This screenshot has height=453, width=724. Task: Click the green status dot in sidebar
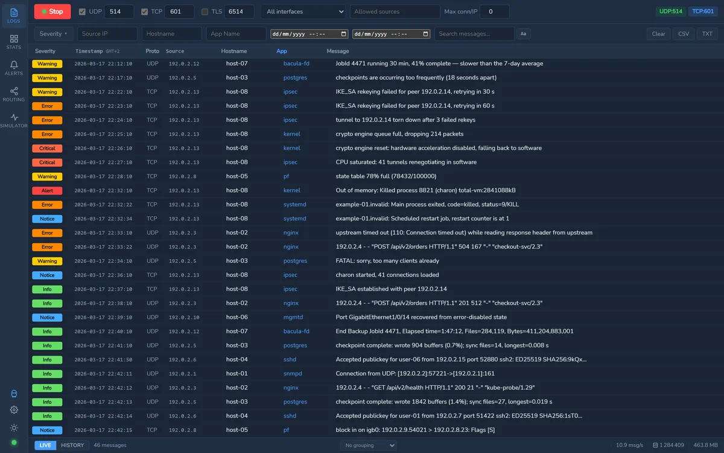14,443
